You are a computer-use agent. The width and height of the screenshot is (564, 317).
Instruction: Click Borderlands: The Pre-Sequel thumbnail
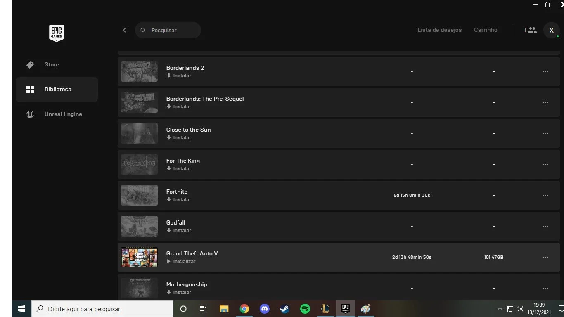click(139, 102)
